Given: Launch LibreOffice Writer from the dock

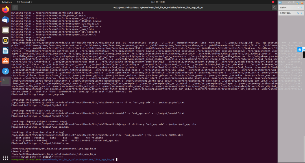Looking at the screenshot, I should click(x=5, y=51).
